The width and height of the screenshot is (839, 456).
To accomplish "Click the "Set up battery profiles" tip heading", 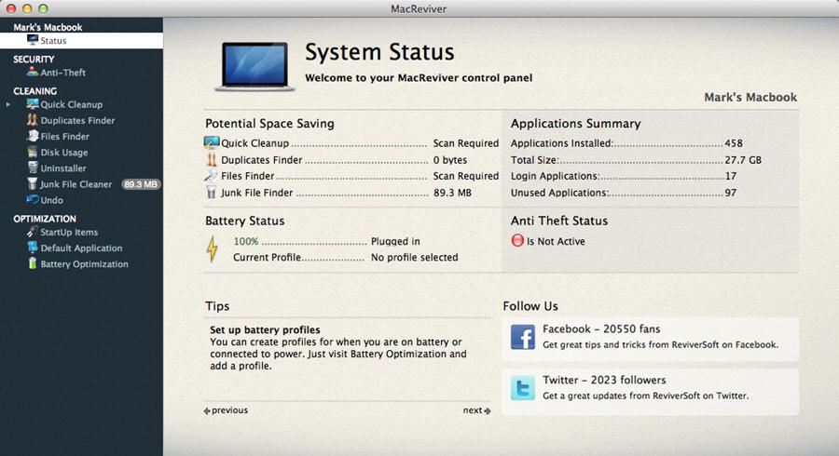I will [265, 329].
